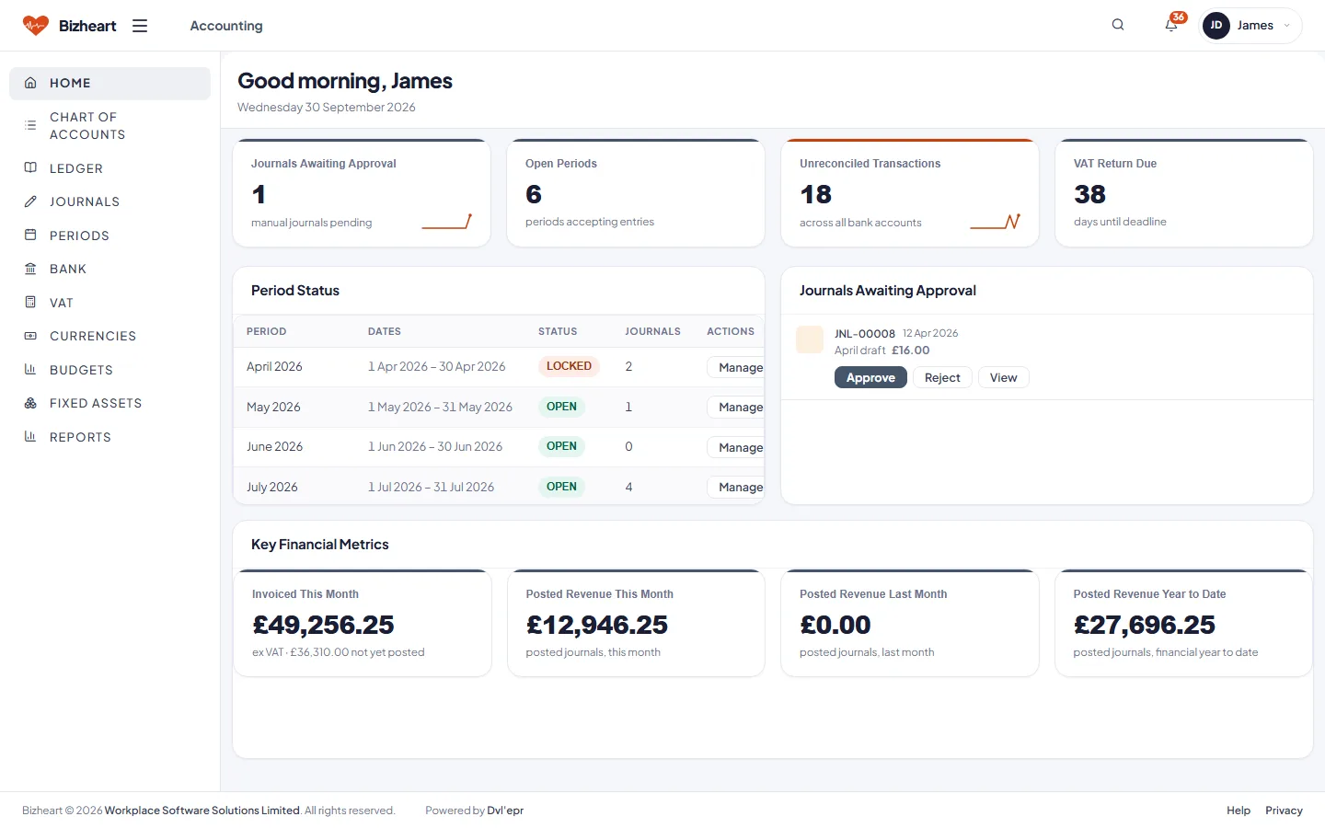
Task: Reject journal JNL-00008
Action: 942,377
